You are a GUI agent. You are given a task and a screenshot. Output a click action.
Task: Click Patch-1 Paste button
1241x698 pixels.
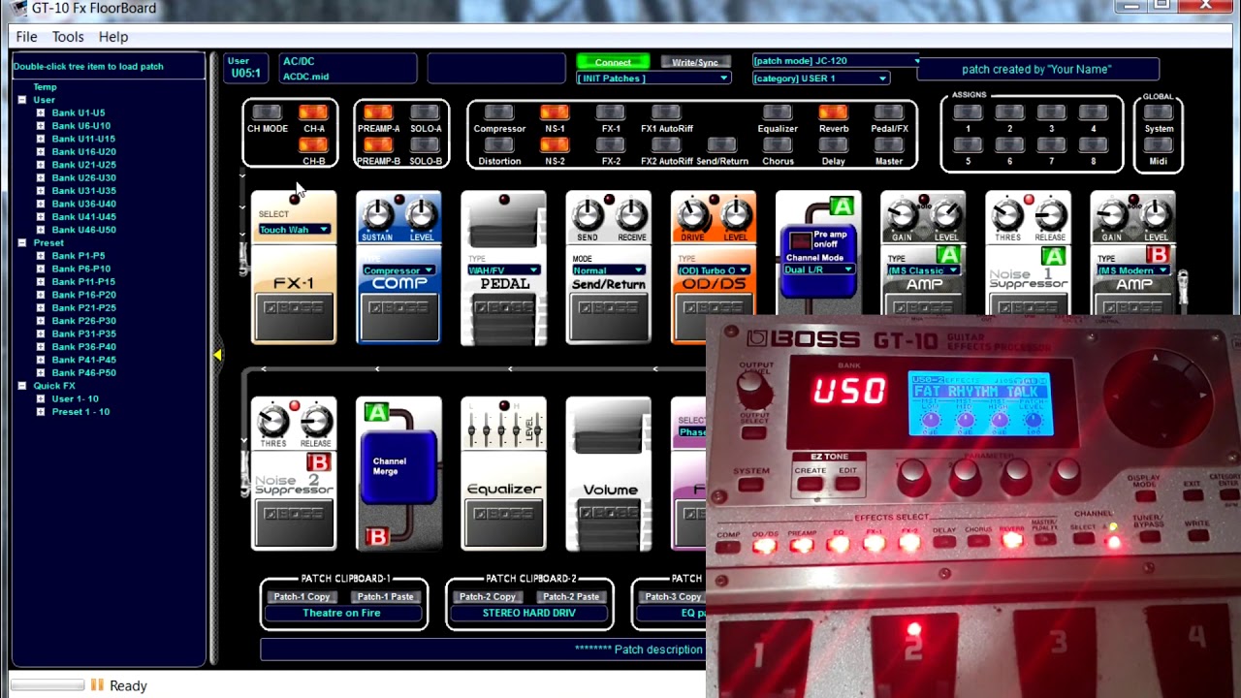385,597
